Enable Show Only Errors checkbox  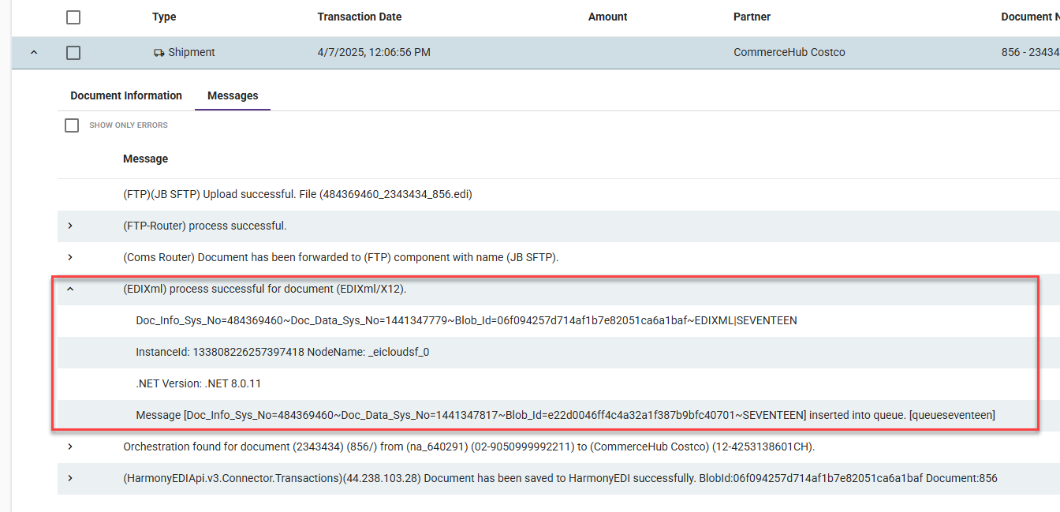pyautogui.click(x=72, y=125)
